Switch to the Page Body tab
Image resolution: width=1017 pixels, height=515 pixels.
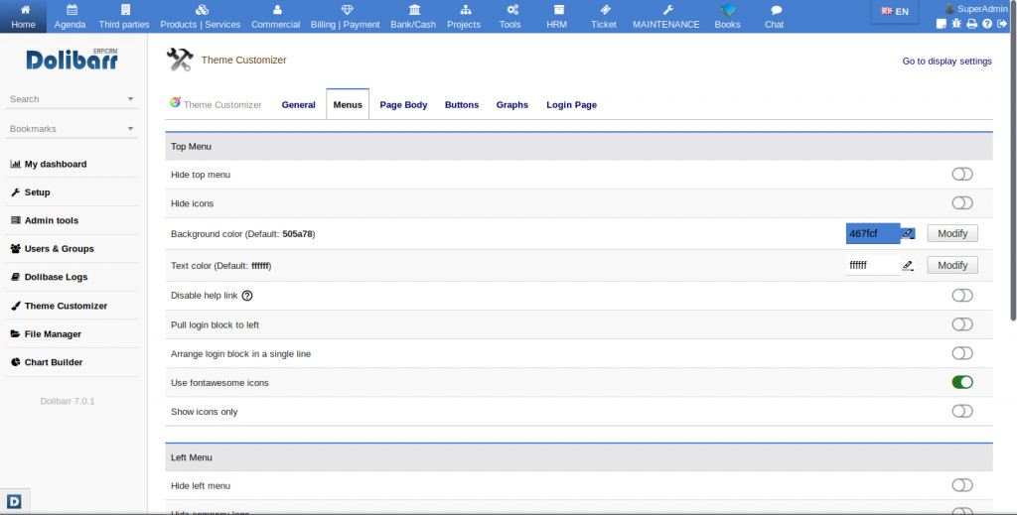403,105
